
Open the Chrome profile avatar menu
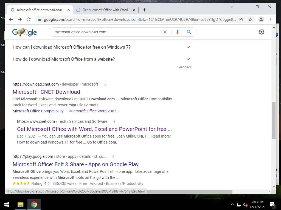point(261,19)
